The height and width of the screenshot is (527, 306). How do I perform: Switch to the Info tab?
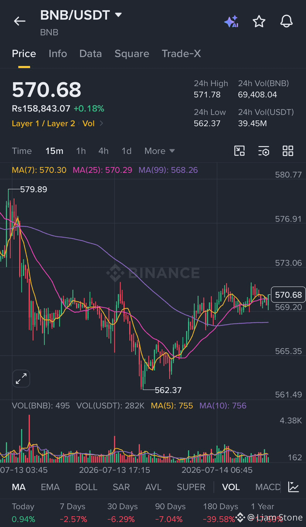58,54
